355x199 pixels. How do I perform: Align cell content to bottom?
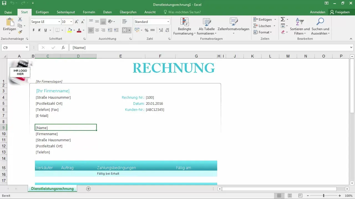[103, 21]
